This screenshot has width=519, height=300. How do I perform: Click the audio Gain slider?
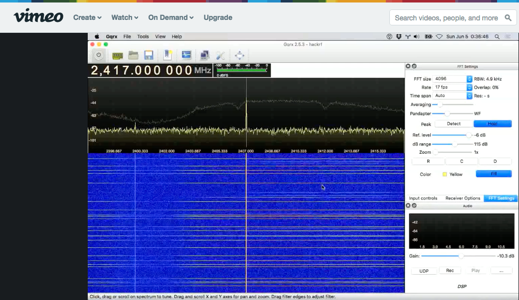tap(459, 256)
